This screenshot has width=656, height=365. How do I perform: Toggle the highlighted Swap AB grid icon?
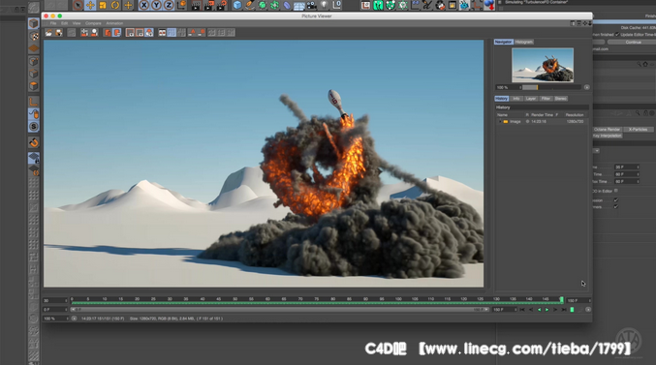pos(172,33)
